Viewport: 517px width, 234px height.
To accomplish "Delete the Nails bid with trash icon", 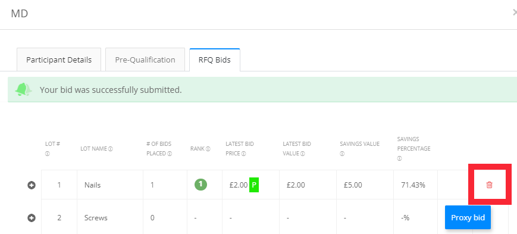I will [x=489, y=185].
